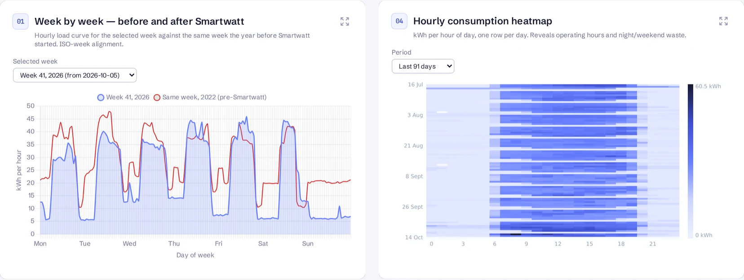Click the 25 tick on the y-axis
The image size is (744, 280).
tap(31, 170)
